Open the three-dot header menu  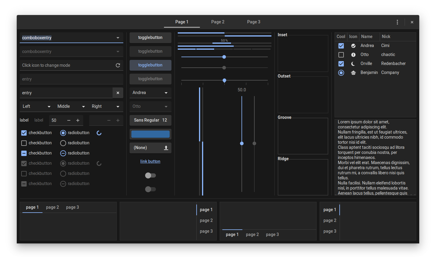pos(397,22)
